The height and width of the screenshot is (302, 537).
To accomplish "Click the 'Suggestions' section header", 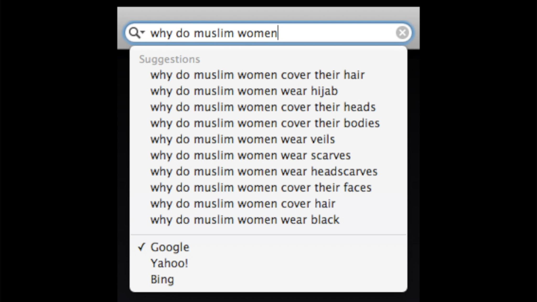I will click(x=169, y=59).
